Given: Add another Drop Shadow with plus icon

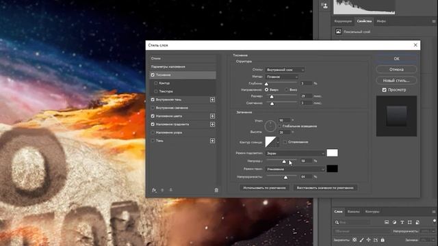Looking at the screenshot, I should (212, 141).
